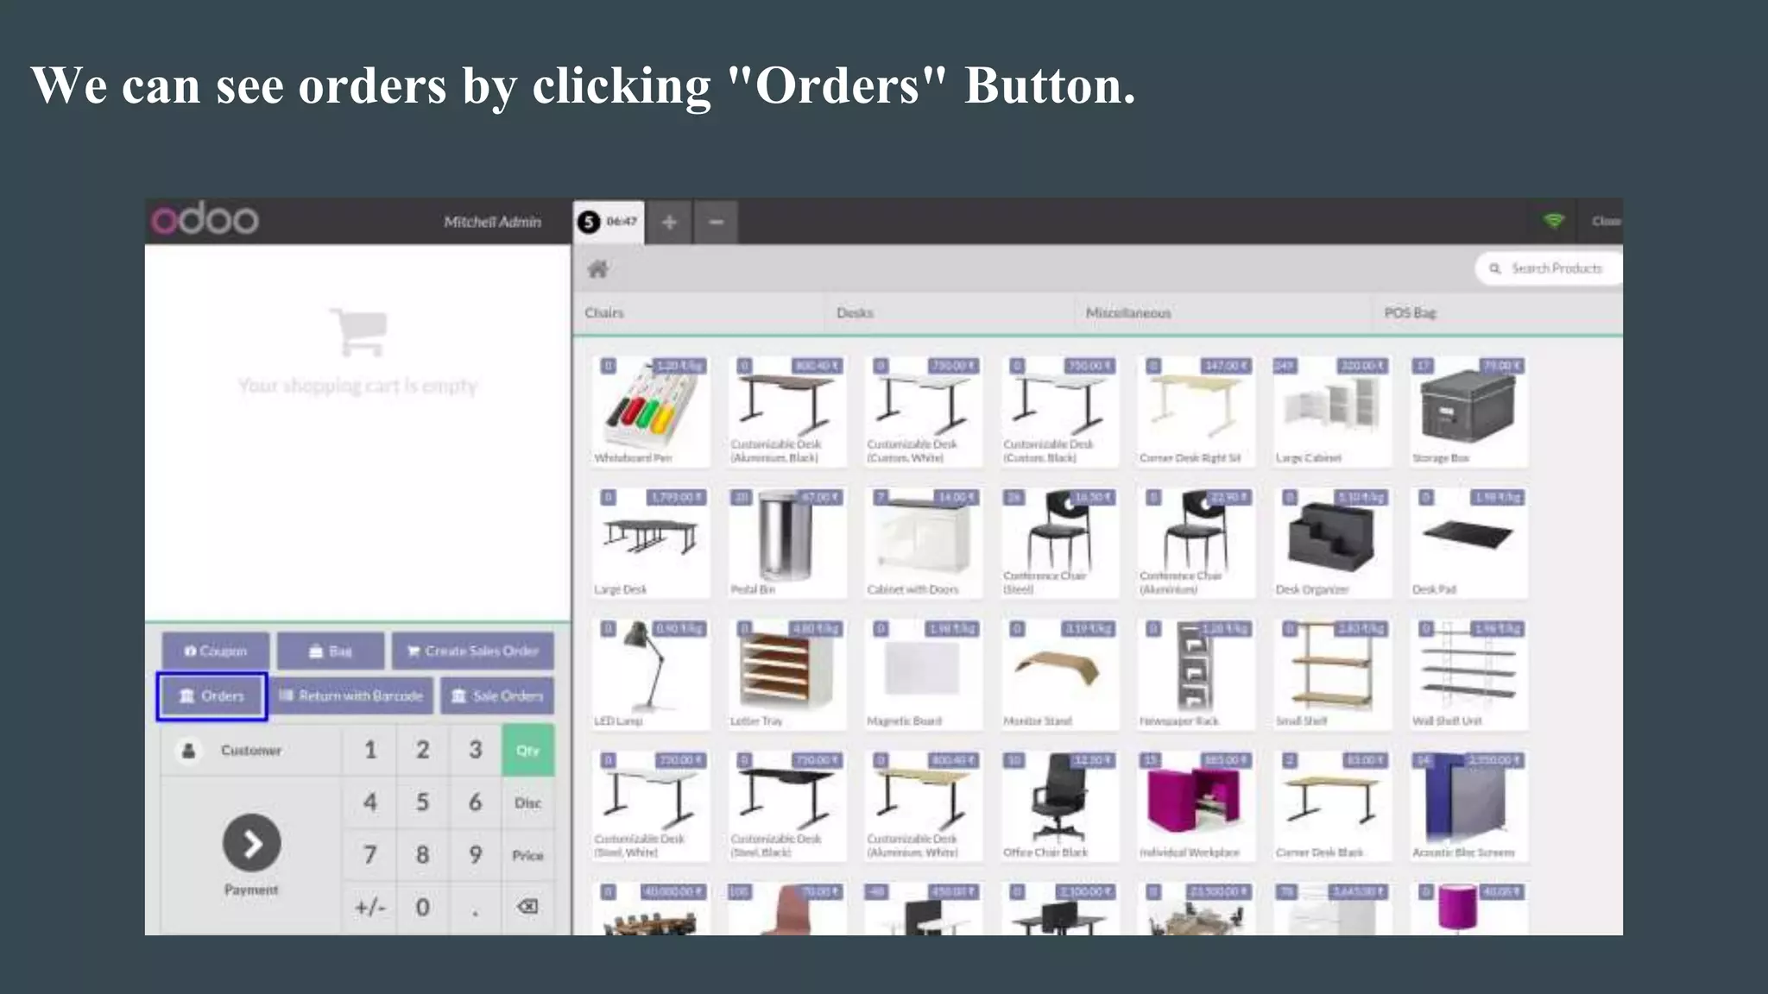The width and height of the screenshot is (1768, 994).
Task: Add Wall Shelf Unit product
Action: coord(1468,674)
